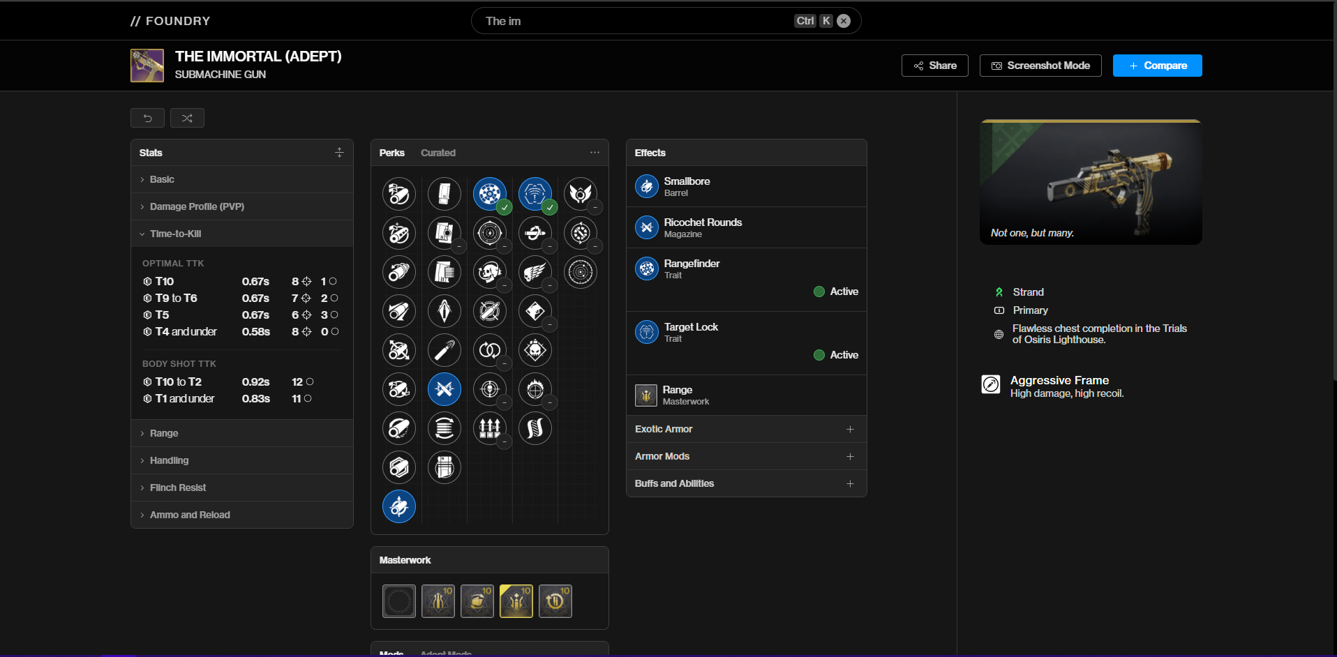Expand the Buffs and Abilities section
The width and height of the screenshot is (1337, 657).
pos(747,483)
